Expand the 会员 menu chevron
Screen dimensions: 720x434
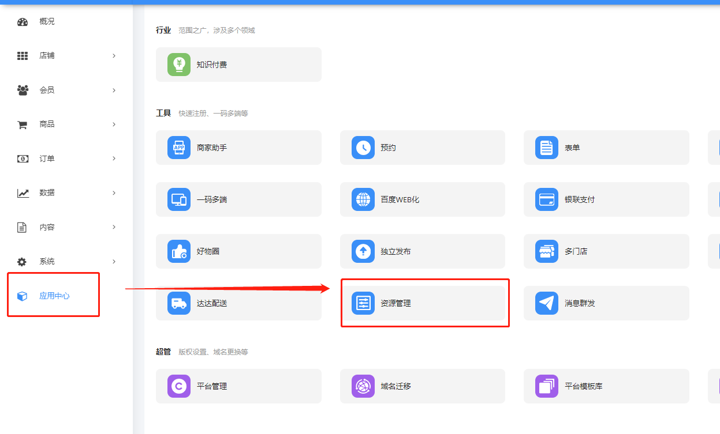114,90
